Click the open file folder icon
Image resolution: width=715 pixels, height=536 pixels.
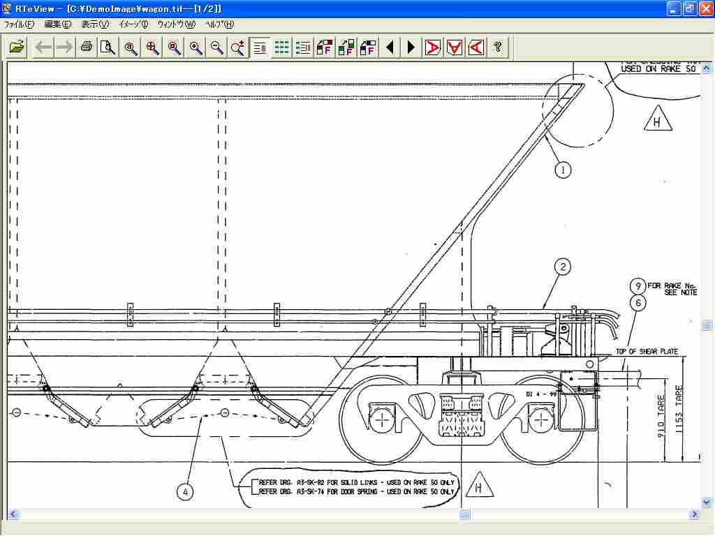click(17, 47)
